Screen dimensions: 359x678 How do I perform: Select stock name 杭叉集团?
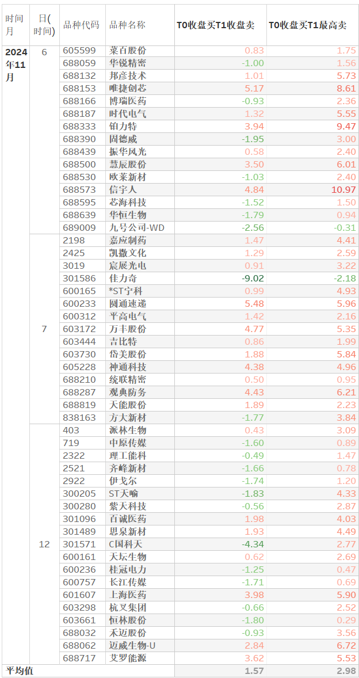pos(128,608)
